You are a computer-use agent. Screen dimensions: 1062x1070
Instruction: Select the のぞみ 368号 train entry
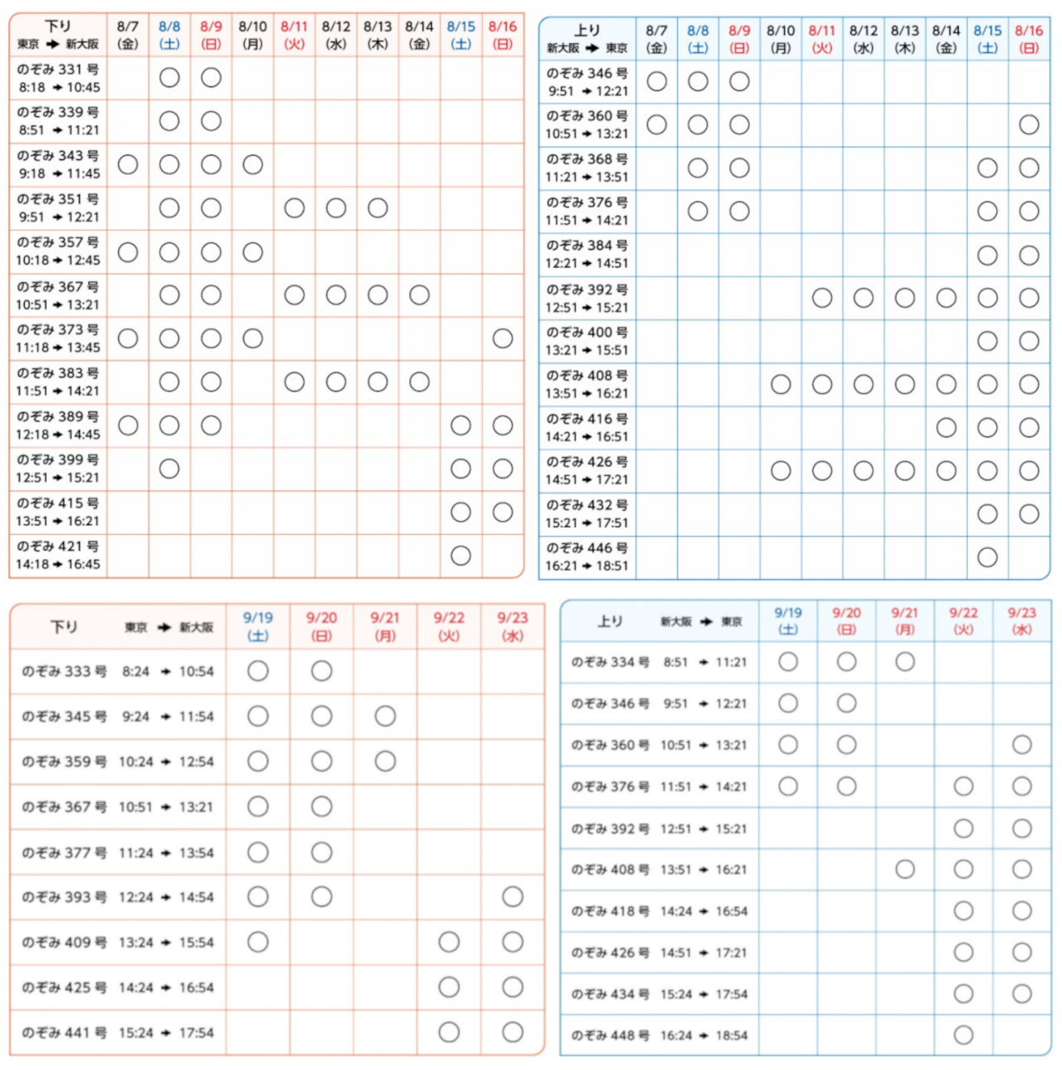pos(587,168)
